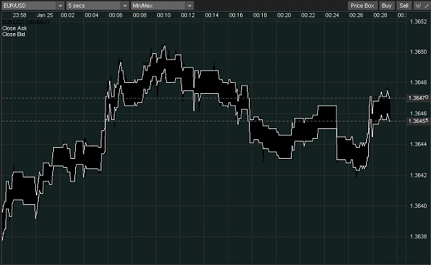Click the 1.3650 price axis label
This screenshot has height=265, width=431.
418,52
